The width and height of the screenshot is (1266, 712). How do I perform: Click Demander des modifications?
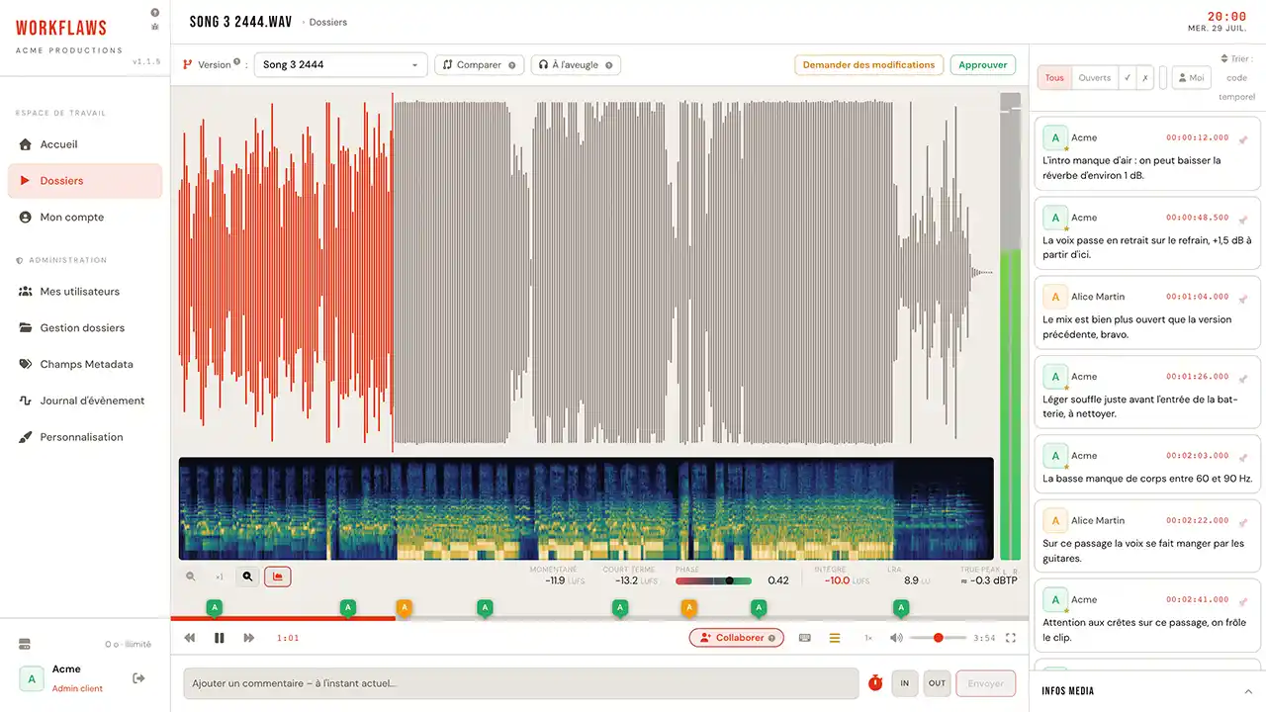(868, 65)
